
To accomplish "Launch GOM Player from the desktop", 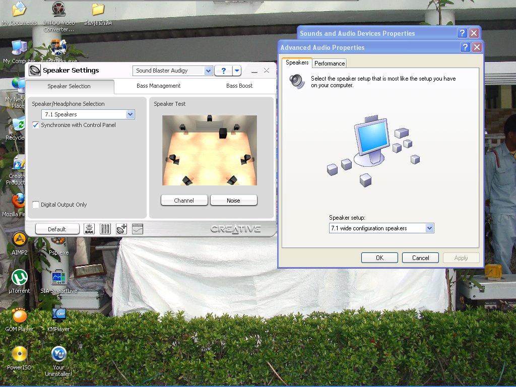I will point(19,320).
